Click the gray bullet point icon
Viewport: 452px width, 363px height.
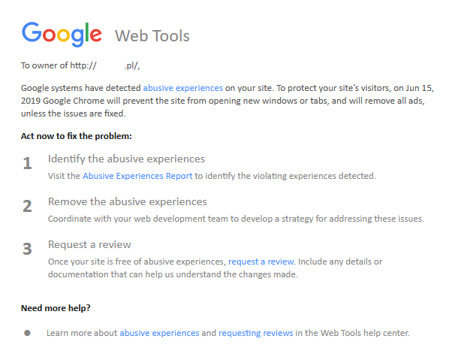pos(28,331)
